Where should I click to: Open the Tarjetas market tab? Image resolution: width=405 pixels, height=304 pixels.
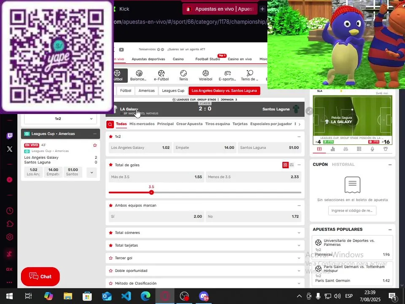(240, 124)
